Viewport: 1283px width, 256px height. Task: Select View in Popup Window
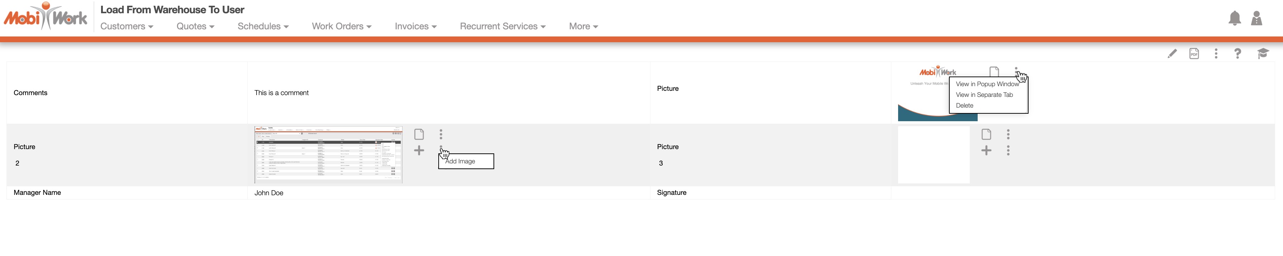pos(987,84)
